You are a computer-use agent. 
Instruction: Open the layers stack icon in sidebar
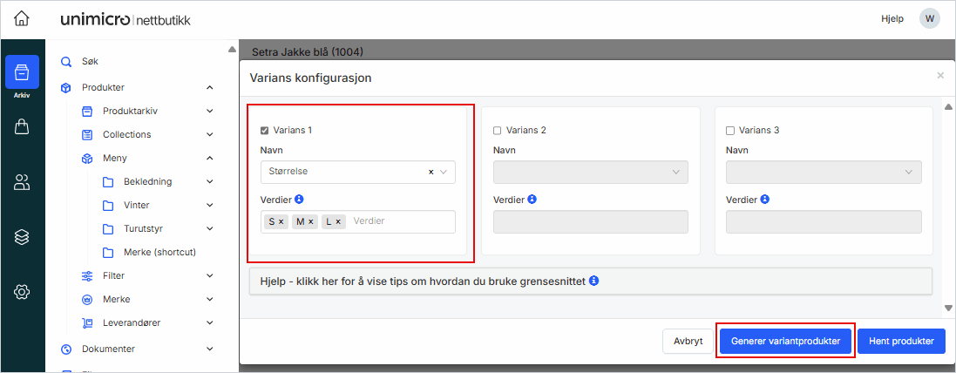click(22, 236)
